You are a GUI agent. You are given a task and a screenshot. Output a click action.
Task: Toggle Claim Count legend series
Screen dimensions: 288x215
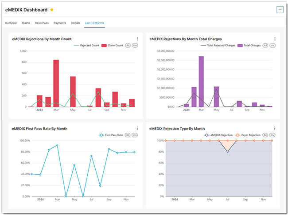[x=112, y=45]
